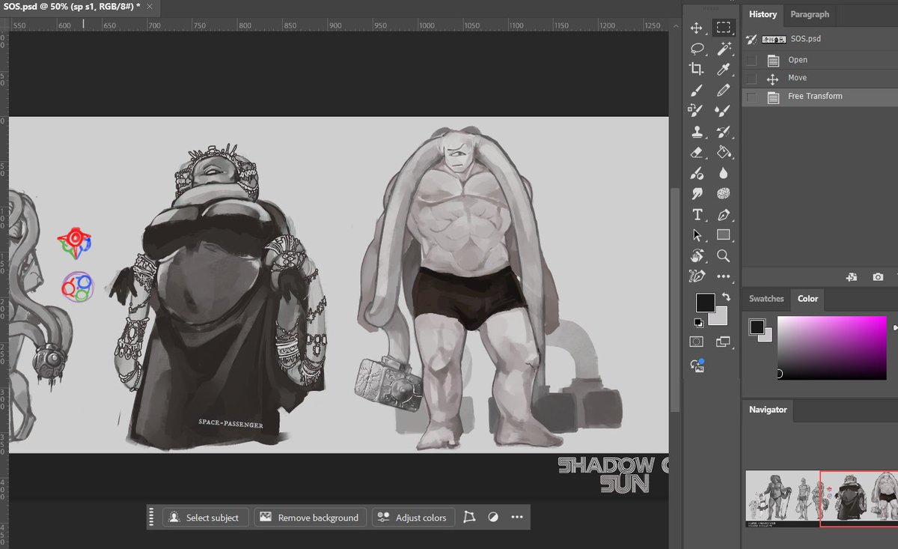Click the transform icon in contextual bar
The width and height of the screenshot is (898, 549).
(x=469, y=518)
